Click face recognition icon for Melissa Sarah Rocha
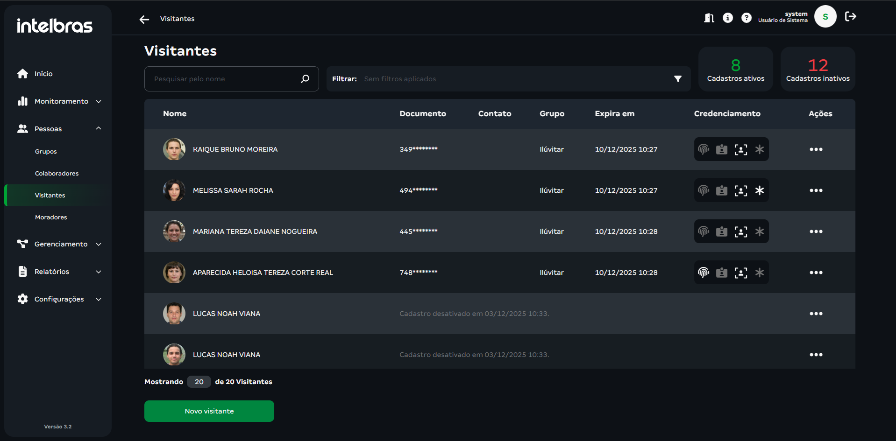The width and height of the screenshot is (896, 441). click(x=740, y=190)
